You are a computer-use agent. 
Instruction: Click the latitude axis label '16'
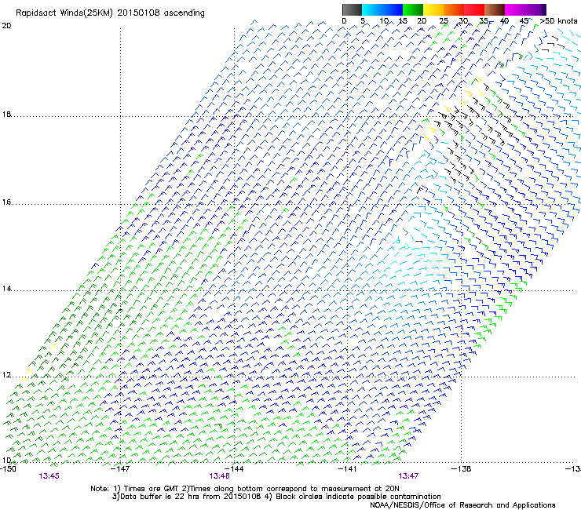point(6,202)
